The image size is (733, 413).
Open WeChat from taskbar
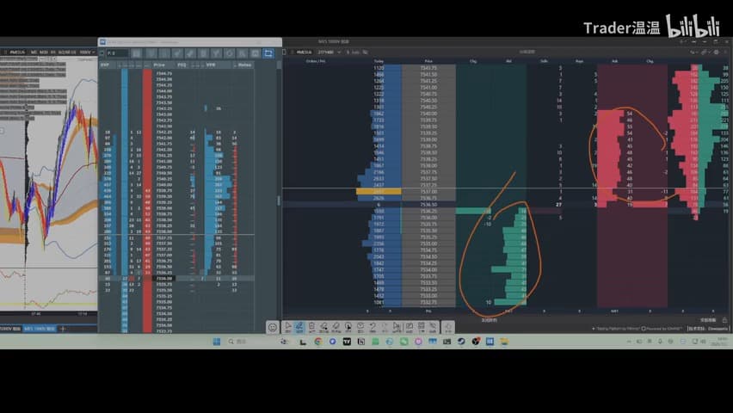click(403, 342)
